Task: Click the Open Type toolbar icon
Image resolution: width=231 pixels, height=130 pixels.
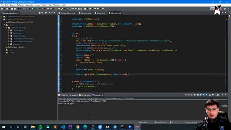Action: (56, 9)
